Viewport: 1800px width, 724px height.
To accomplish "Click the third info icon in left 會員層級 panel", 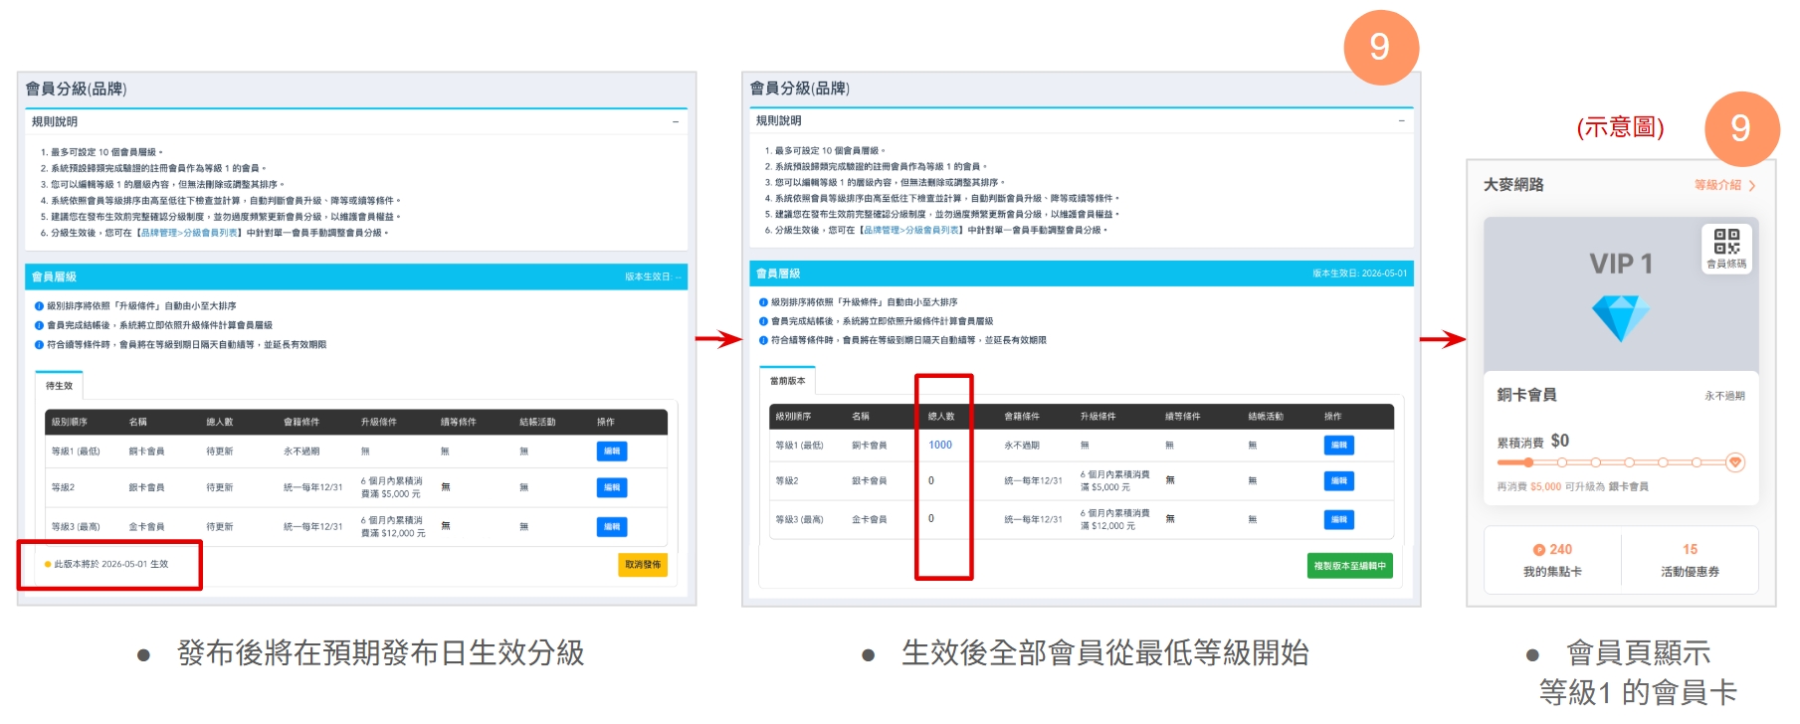I will click(39, 345).
